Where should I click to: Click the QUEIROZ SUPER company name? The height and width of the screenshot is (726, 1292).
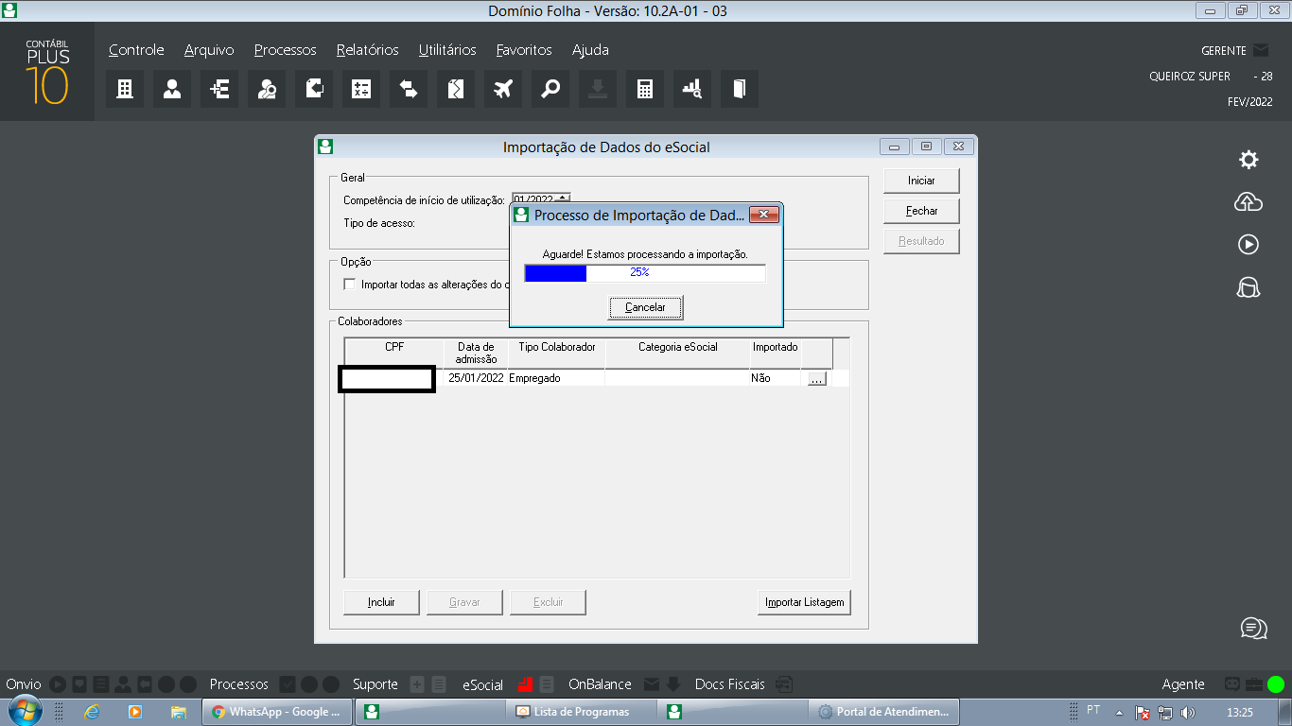[1190, 77]
